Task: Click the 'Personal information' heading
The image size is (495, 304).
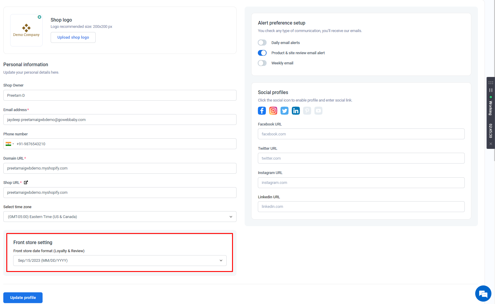Action: click(26, 65)
